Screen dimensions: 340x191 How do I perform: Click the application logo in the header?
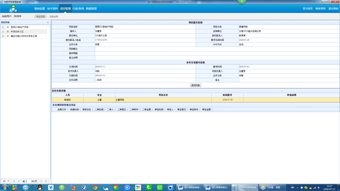(13, 9)
